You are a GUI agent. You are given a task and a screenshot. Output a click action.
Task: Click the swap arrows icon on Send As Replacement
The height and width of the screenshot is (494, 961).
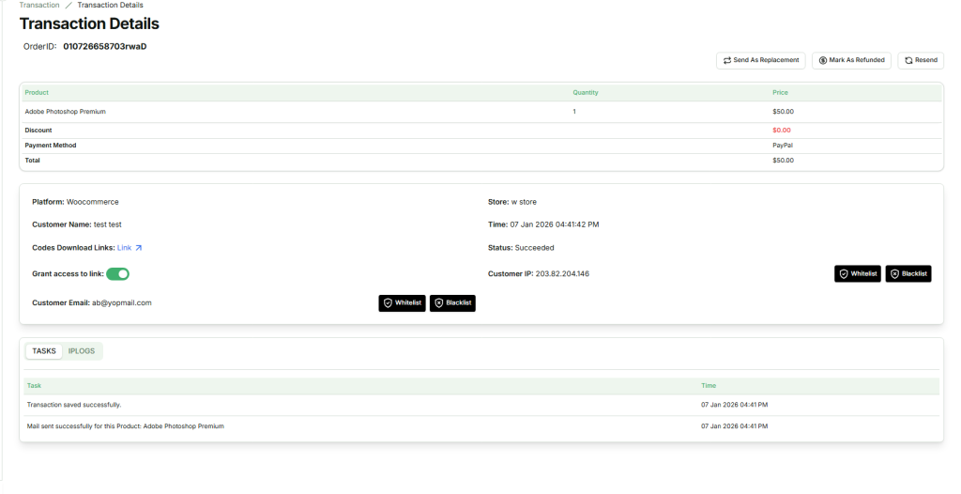tap(726, 60)
